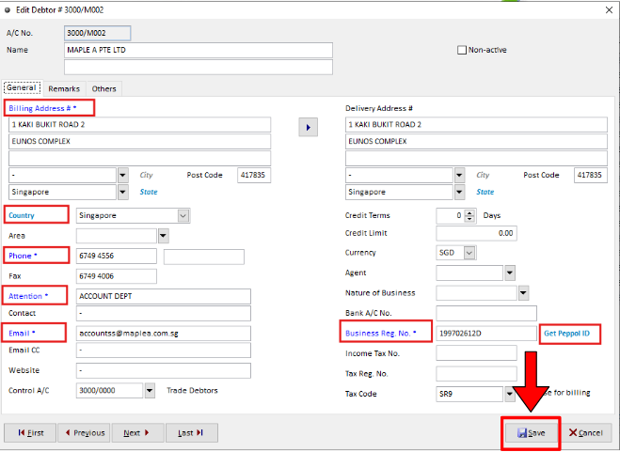Close the Edit Debtor window
This screenshot has width=620, height=452.
pyautogui.click(x=609, y=10)
